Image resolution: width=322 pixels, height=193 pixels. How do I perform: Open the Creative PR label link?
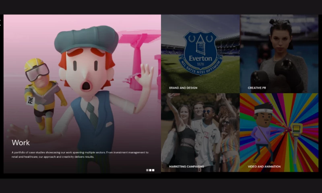click(256, 88)
